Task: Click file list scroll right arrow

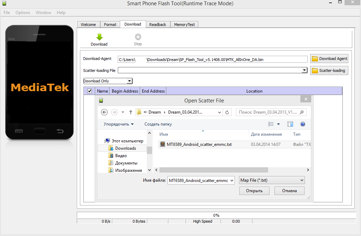Action: tap(308, 170)
